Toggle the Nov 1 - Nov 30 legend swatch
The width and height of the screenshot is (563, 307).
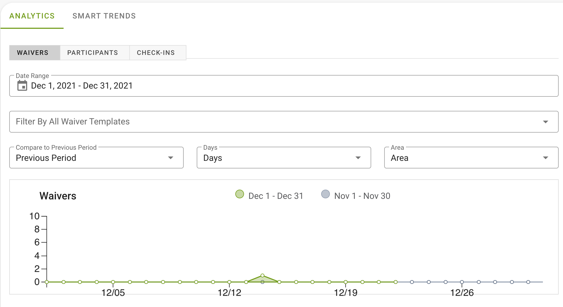point(326,194)
